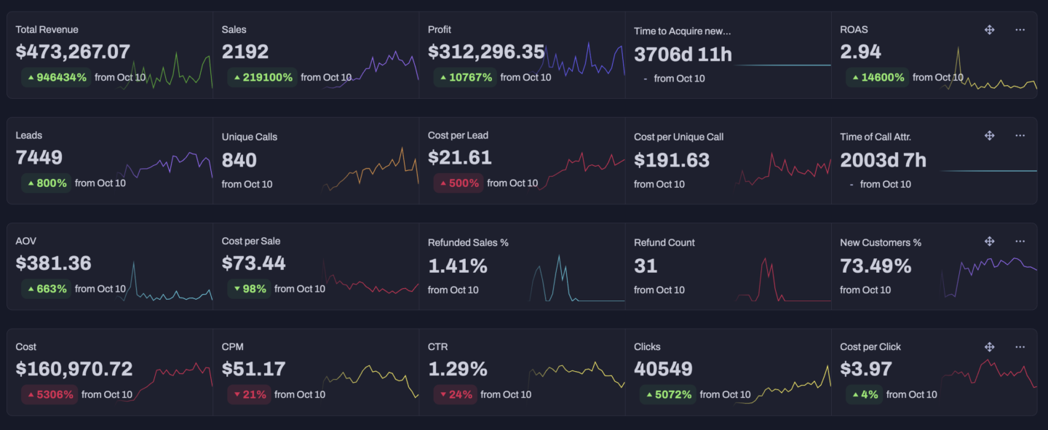Click the 5072% badge on the Clicks card
The width and height of the screenshot is (1048, 430).
click(x=667, y=394)
